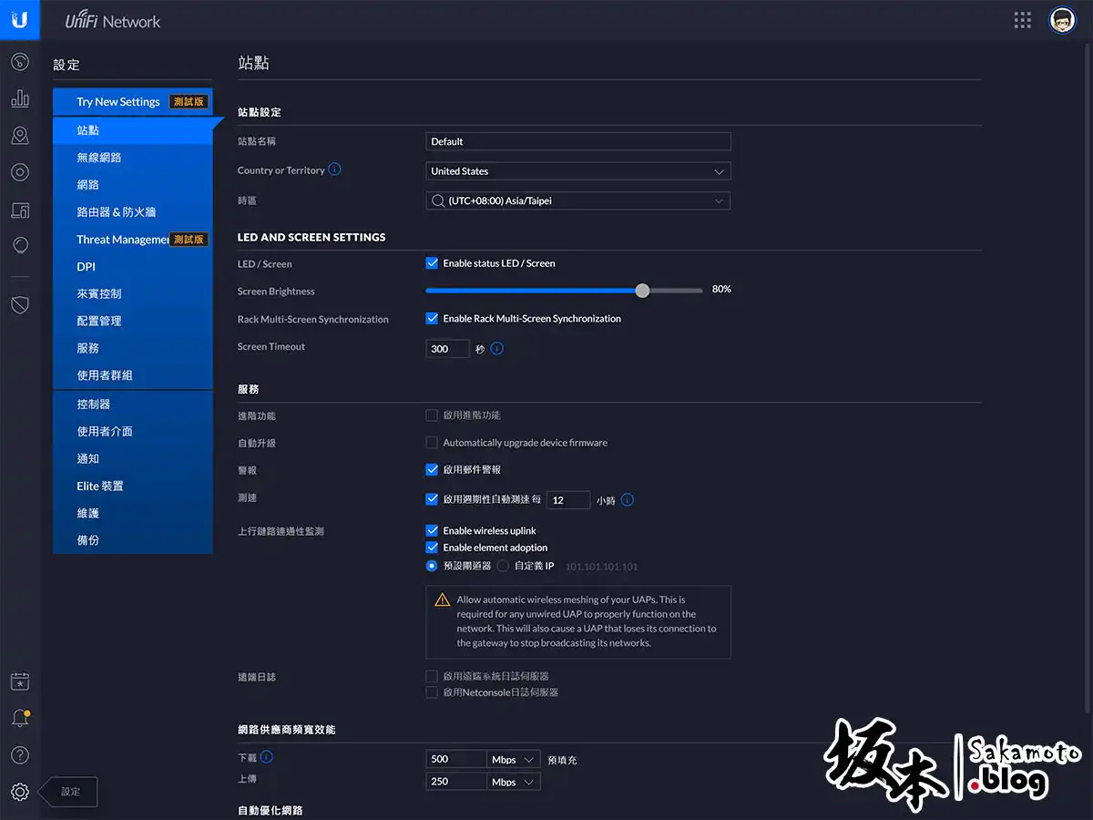Enable Automatically upgrade device firmware
The width and height of the screenshot is (1093, 820).
433,443
